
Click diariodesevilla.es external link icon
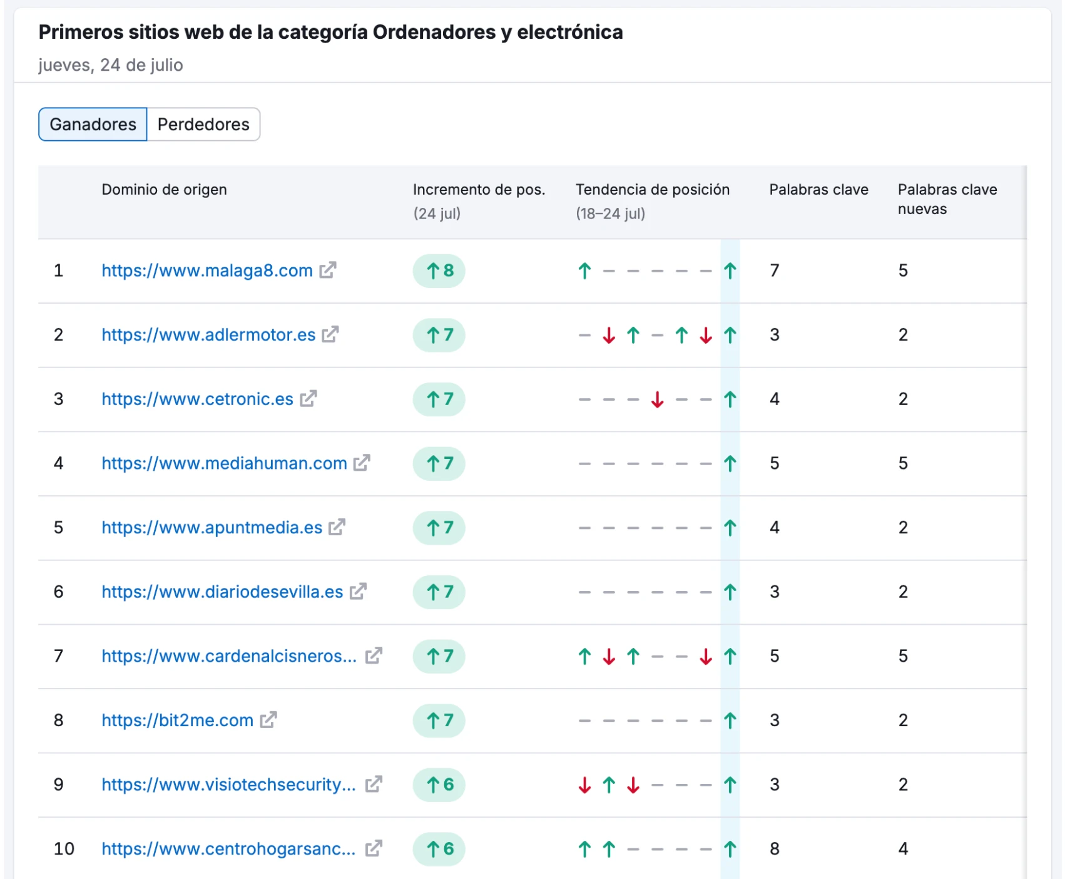click(x=358, y=592)
